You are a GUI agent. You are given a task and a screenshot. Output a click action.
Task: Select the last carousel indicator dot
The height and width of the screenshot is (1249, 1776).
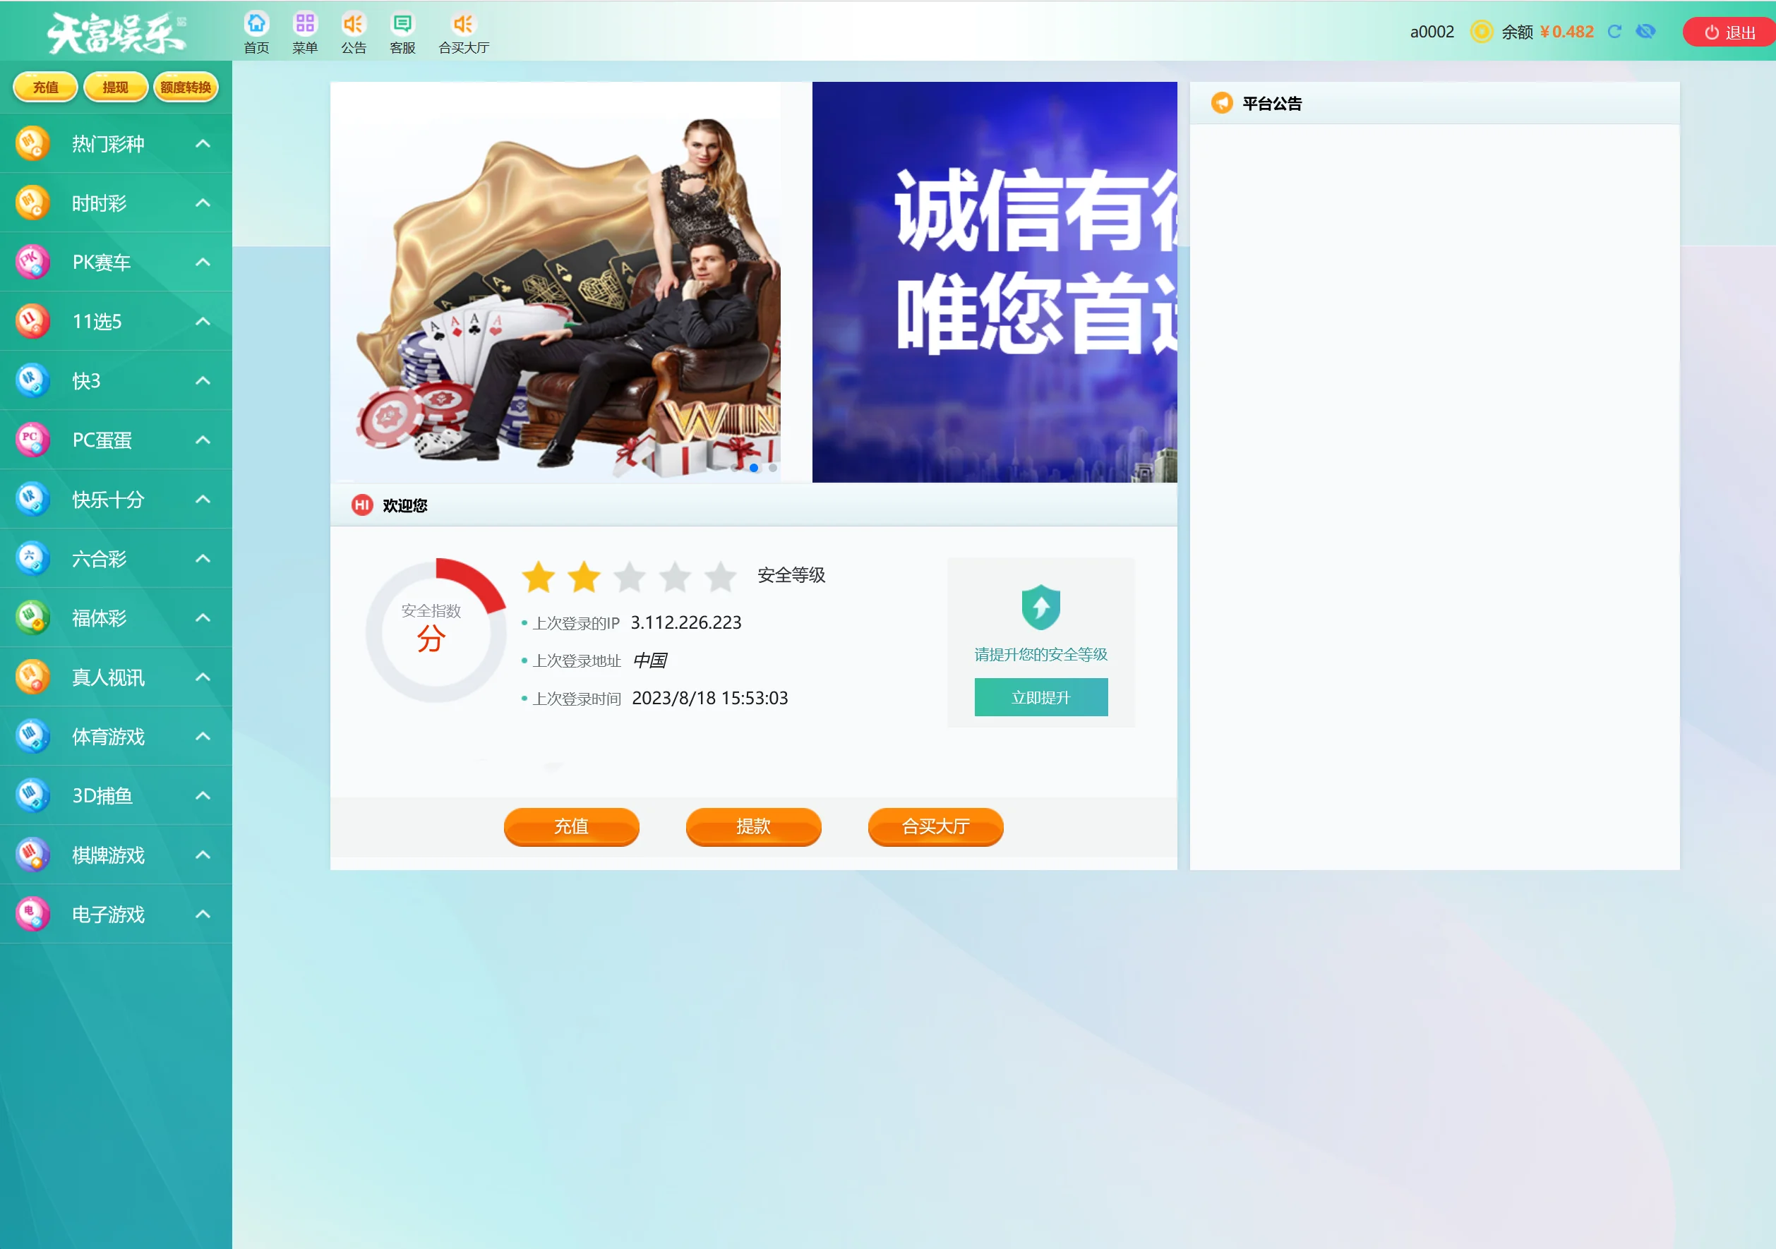[x=773, y=468]
